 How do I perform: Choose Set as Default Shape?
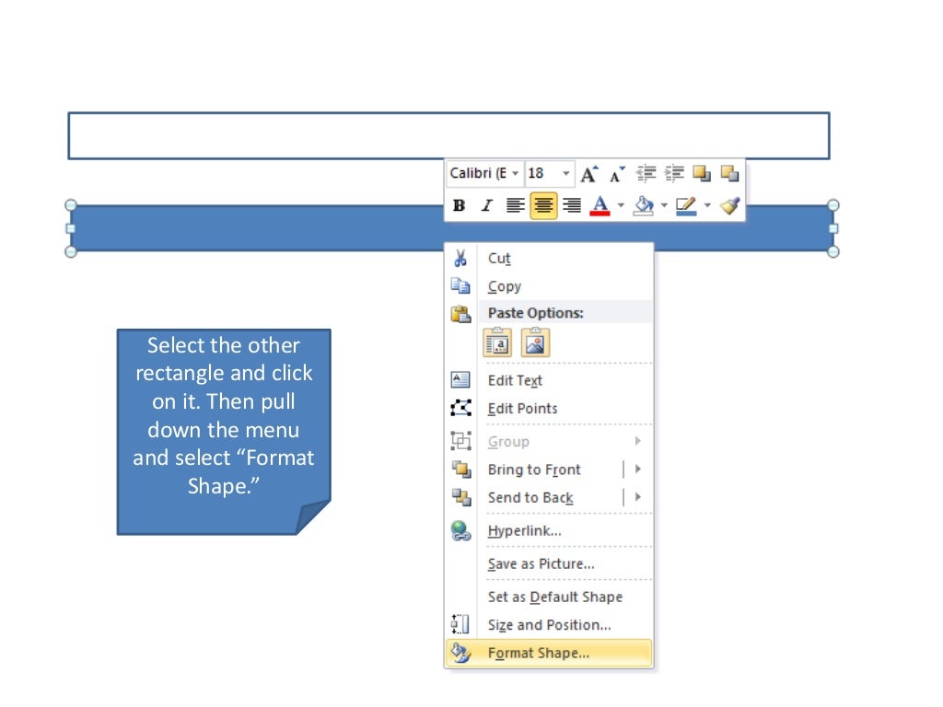coord(555,597)
